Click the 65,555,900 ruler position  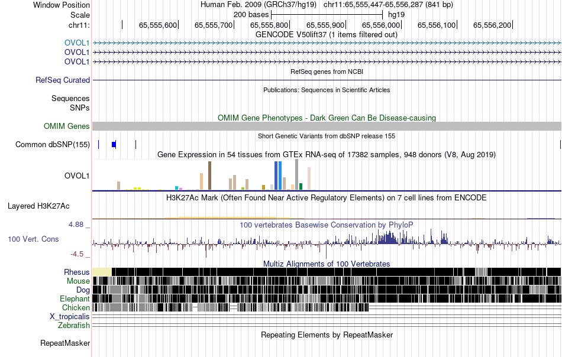325,25
